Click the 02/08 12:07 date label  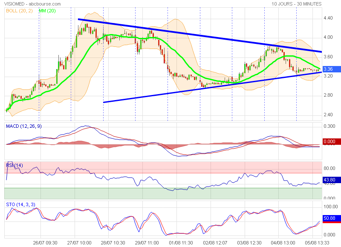[x=215, y=243]
